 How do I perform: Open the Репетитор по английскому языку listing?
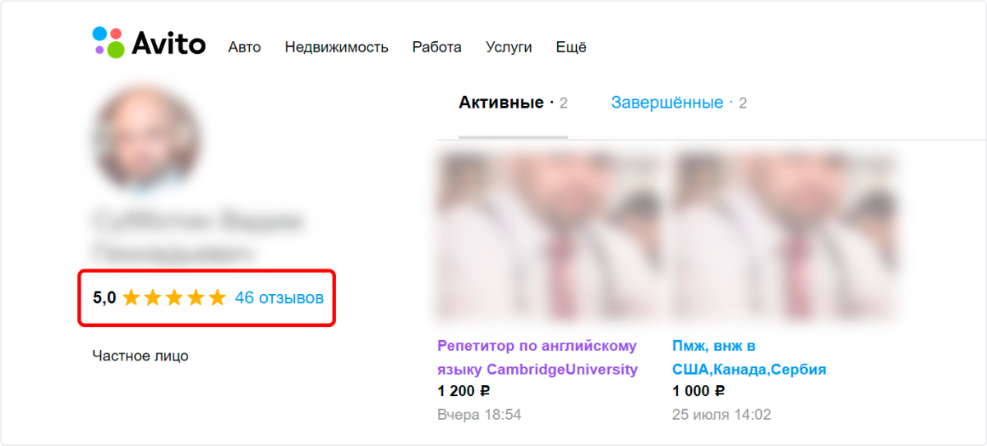coord(537,357)
